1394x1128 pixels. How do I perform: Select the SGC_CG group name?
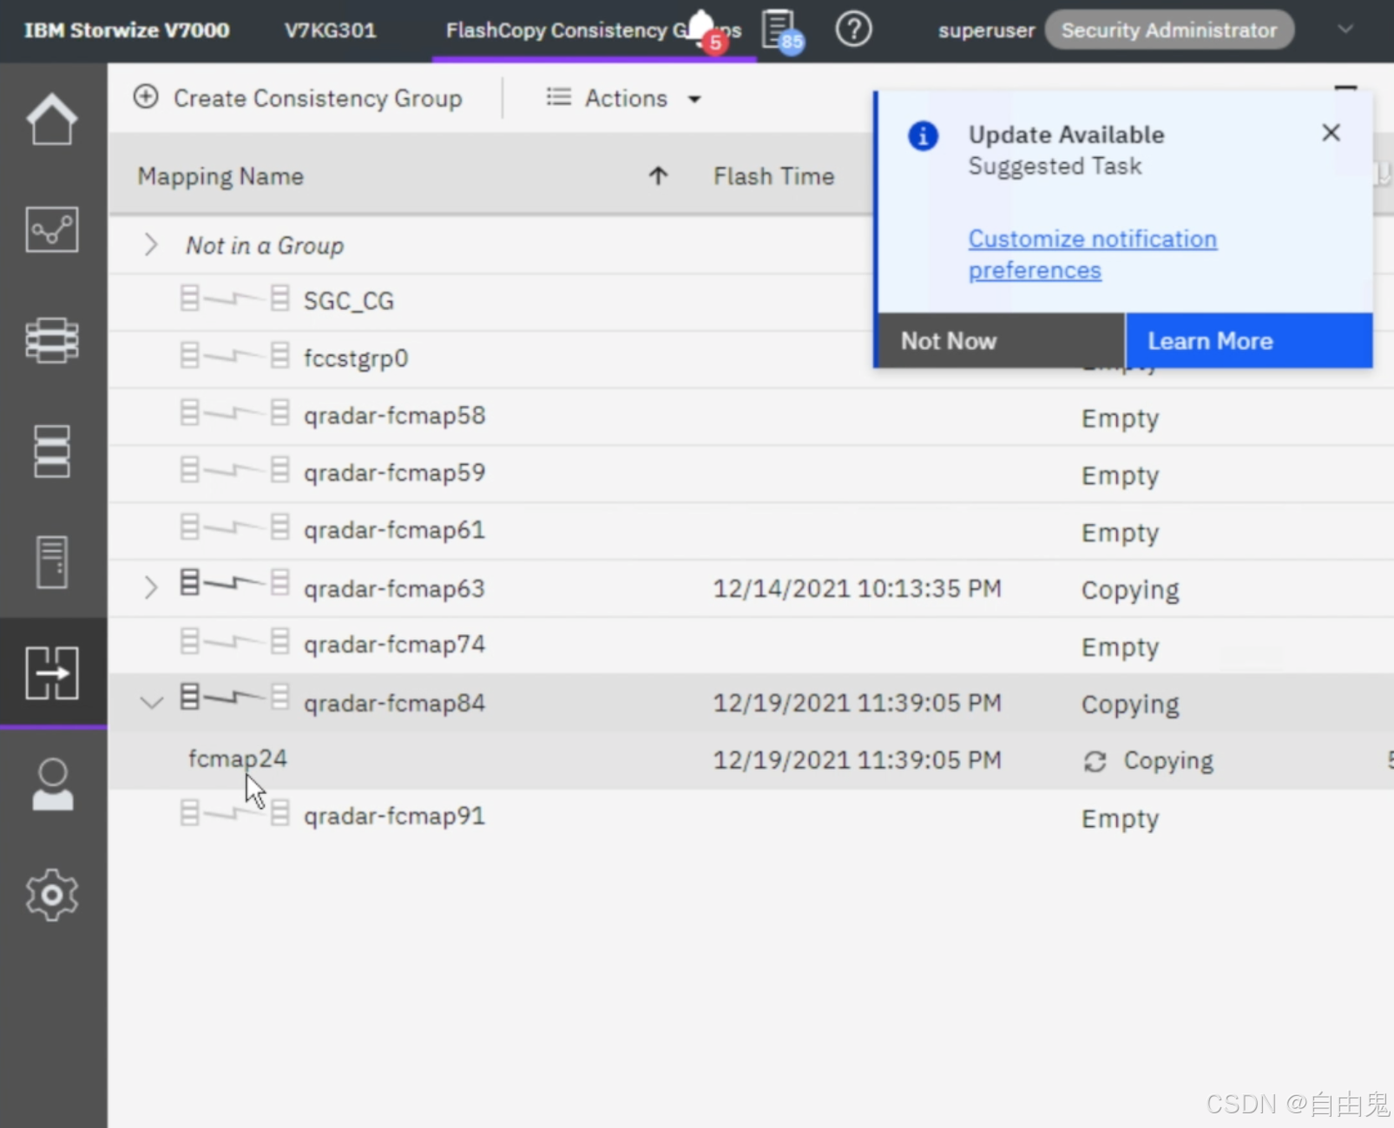(348, 301)
